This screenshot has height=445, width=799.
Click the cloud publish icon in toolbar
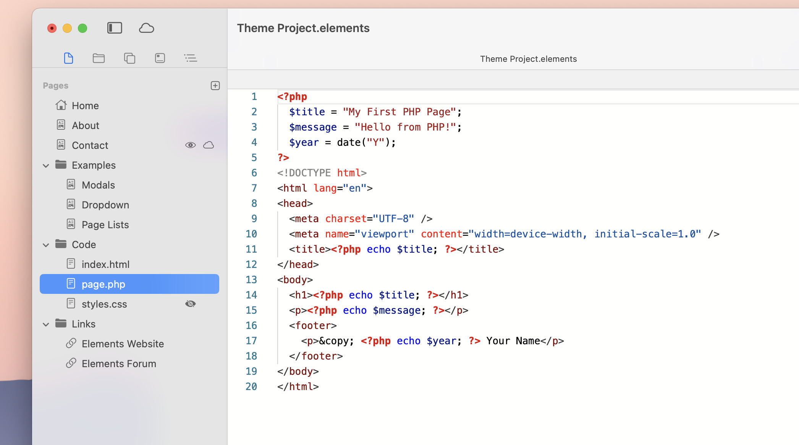146,28
